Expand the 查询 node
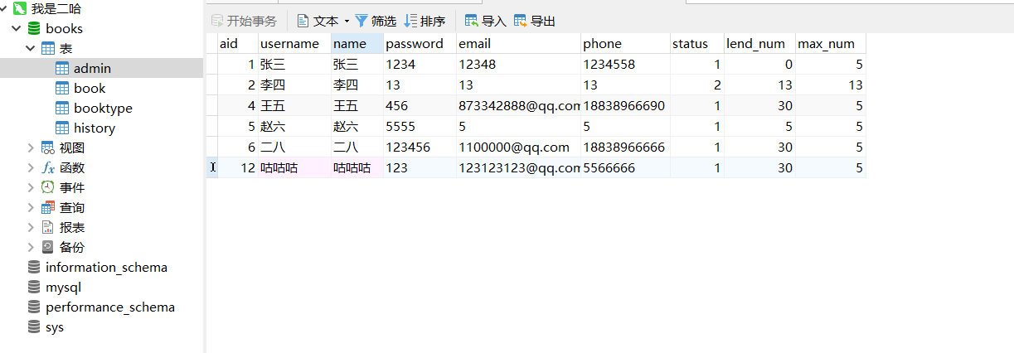Viewport: 1014px width, 353px height. click(x=31, y=207)
